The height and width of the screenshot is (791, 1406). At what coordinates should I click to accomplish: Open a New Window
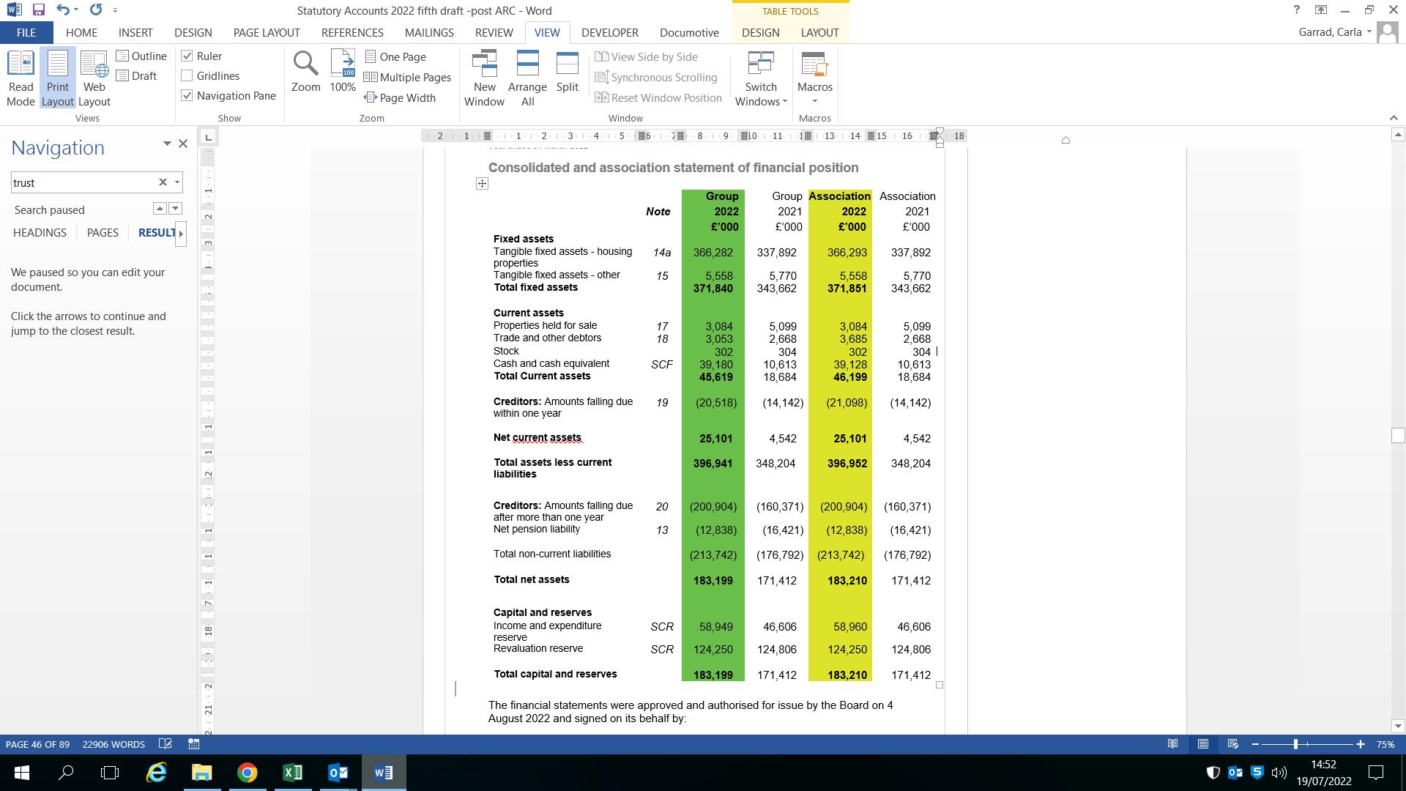point(484,78)
